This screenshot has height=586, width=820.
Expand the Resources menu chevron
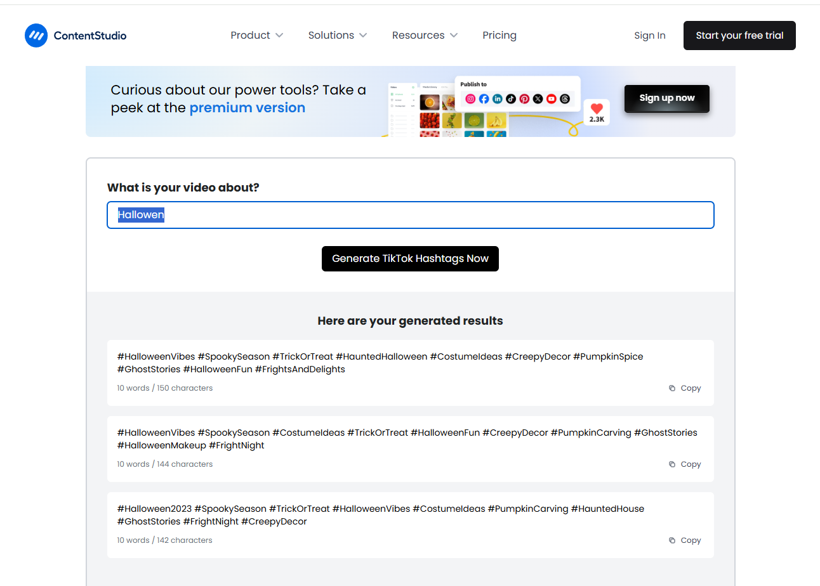454,36
